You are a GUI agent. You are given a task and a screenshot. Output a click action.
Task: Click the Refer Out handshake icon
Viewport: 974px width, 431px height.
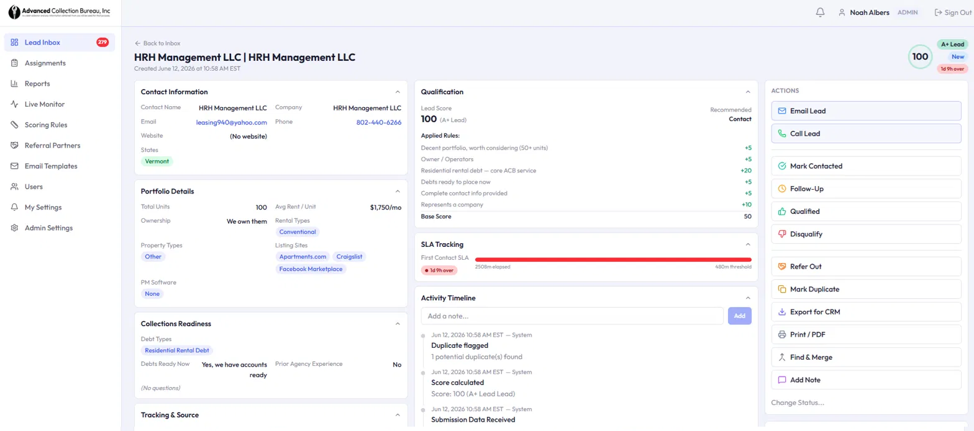782,267
